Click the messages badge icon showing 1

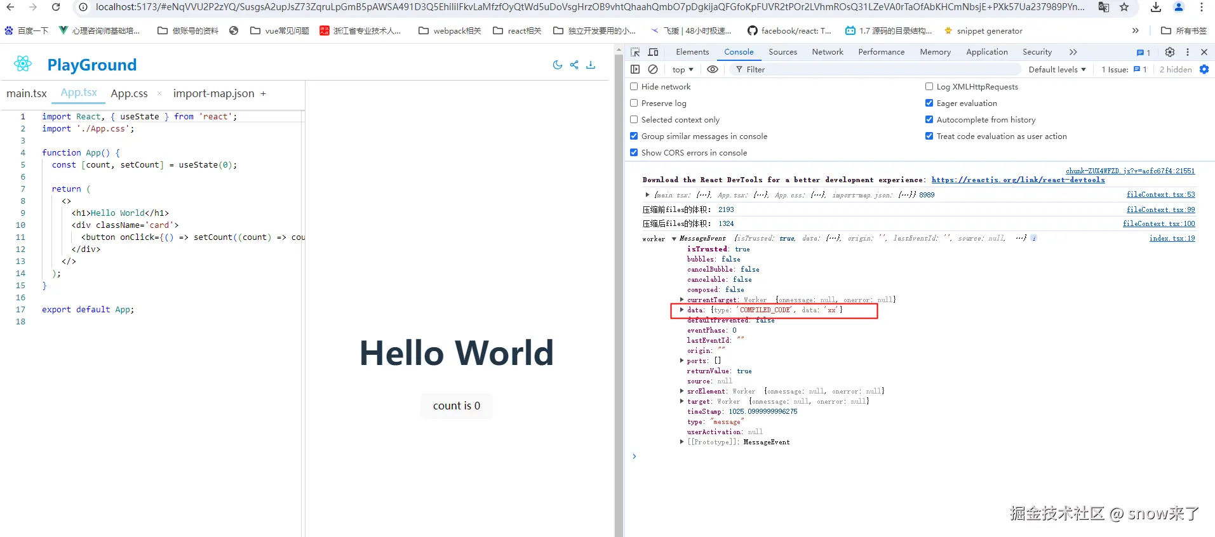click(1143, 53)
